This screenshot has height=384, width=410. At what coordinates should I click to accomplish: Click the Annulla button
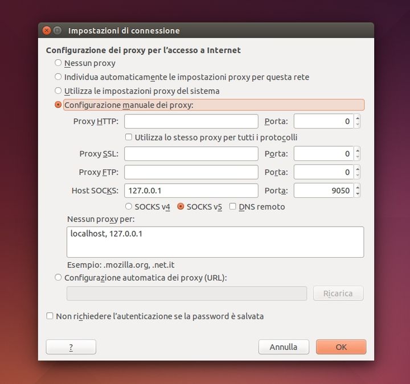click(284, 347)
